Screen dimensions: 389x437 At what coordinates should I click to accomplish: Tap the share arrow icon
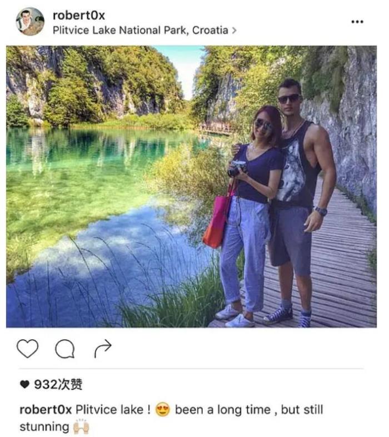pyautogui.click(x=103, y=349)
